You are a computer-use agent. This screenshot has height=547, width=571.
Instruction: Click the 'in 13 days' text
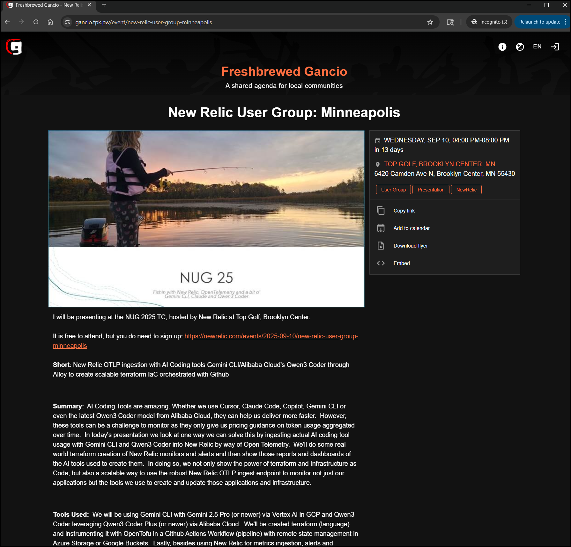(x=389, y=150)
